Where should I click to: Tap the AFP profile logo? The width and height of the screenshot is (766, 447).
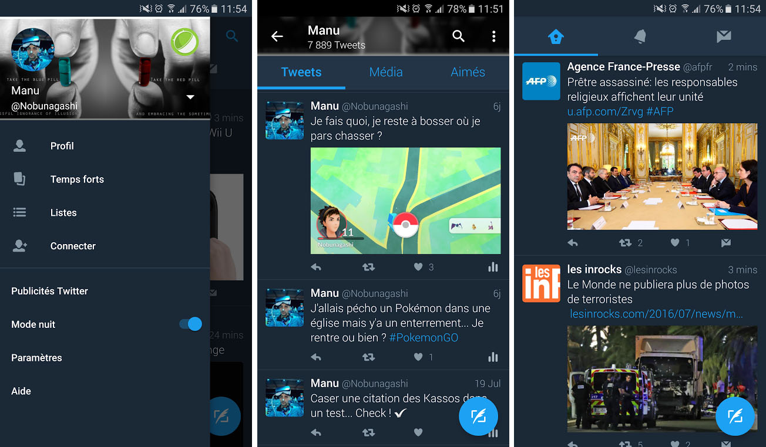(542, 81)
